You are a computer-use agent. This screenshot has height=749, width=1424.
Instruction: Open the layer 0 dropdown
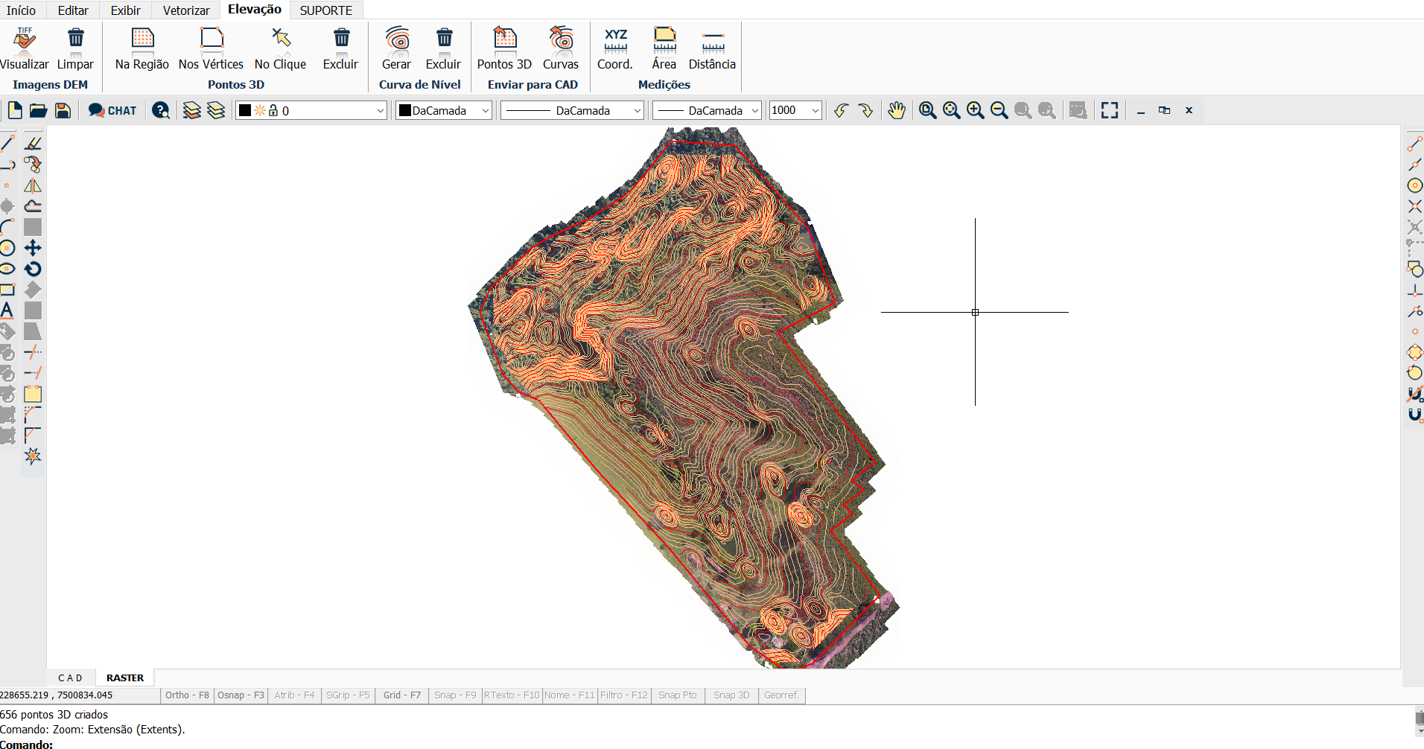coord(380,111)
